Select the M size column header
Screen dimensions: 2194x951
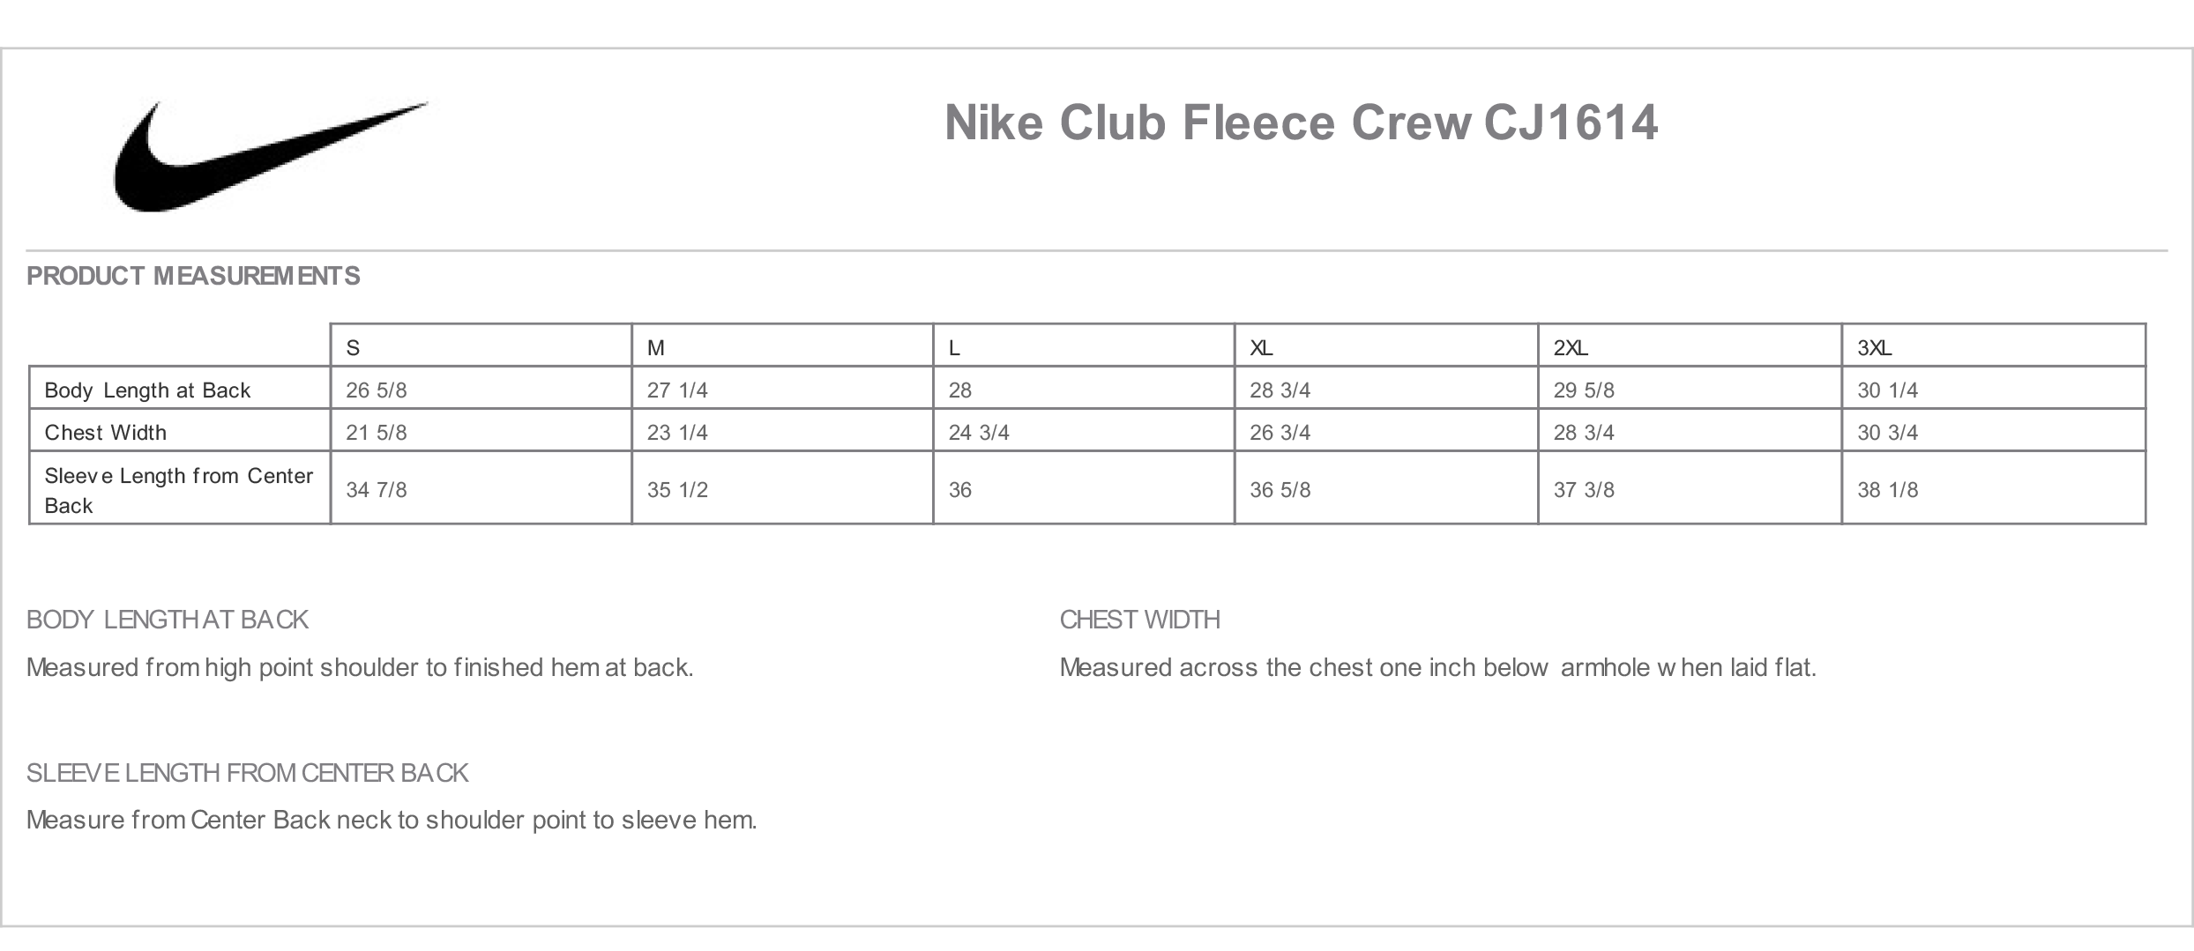(x=782, y=346)
